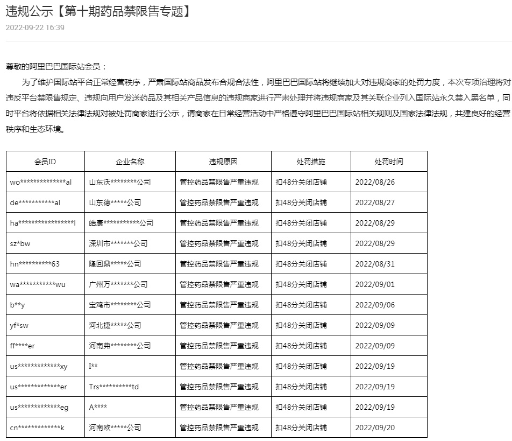Click the 2022/09/09 date in the yf*sw row
This screenshot has width=512, height=441.
[x=375, y=325]
